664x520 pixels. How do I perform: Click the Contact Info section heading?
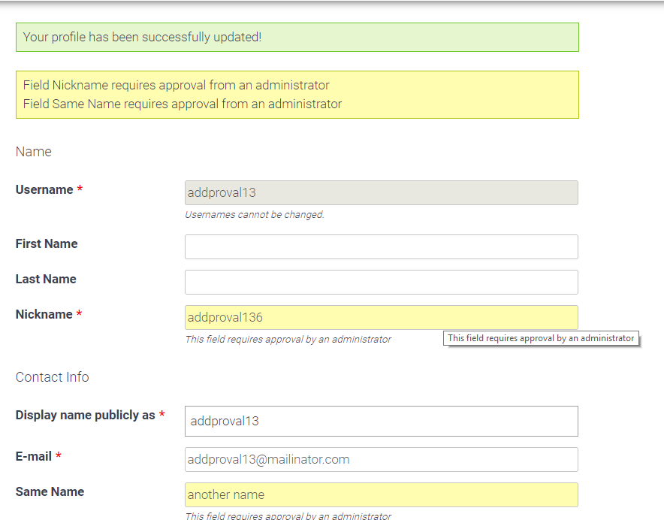coord(52,377)
